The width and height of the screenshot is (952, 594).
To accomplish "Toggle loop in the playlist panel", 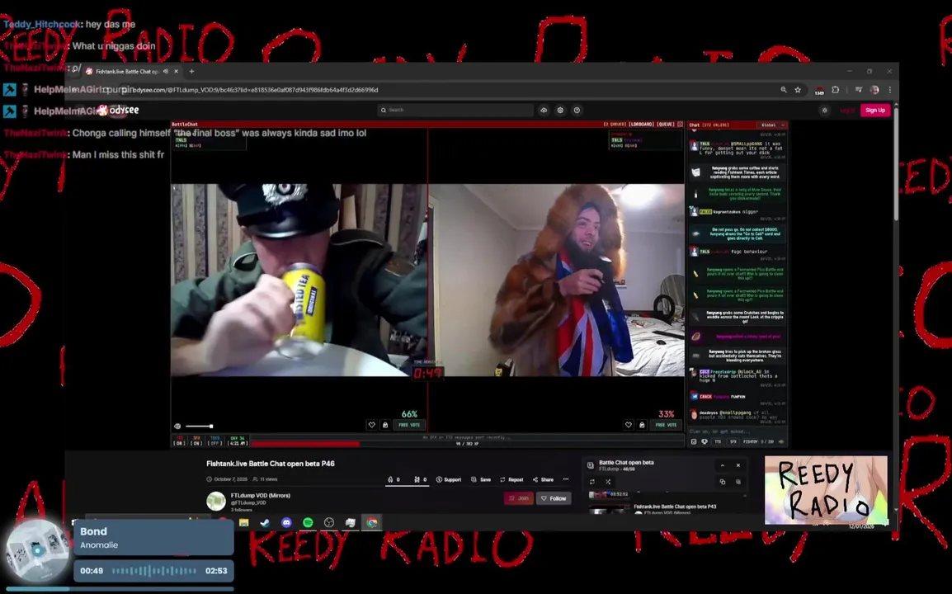I will point(592,482).
